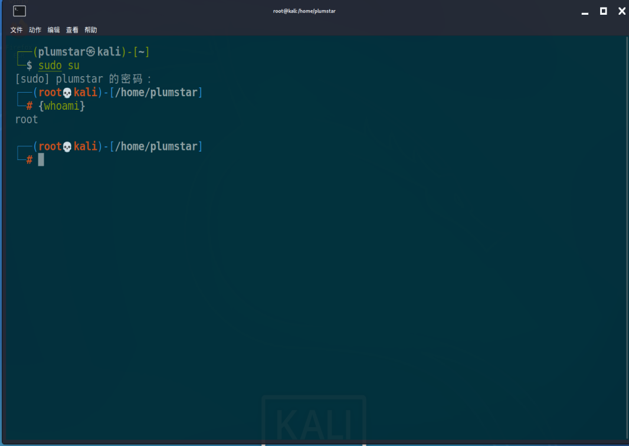Close the terminal window
Screen dimensions: 629x446
pyautogui.click(x=622, y=11)
